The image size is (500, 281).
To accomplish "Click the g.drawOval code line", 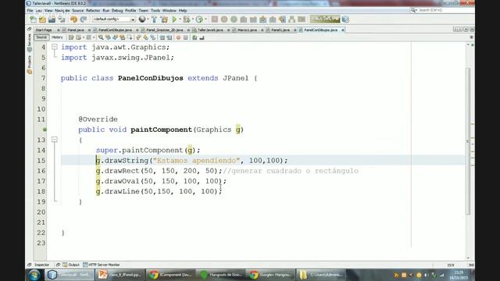I will (x=161, y=181).
